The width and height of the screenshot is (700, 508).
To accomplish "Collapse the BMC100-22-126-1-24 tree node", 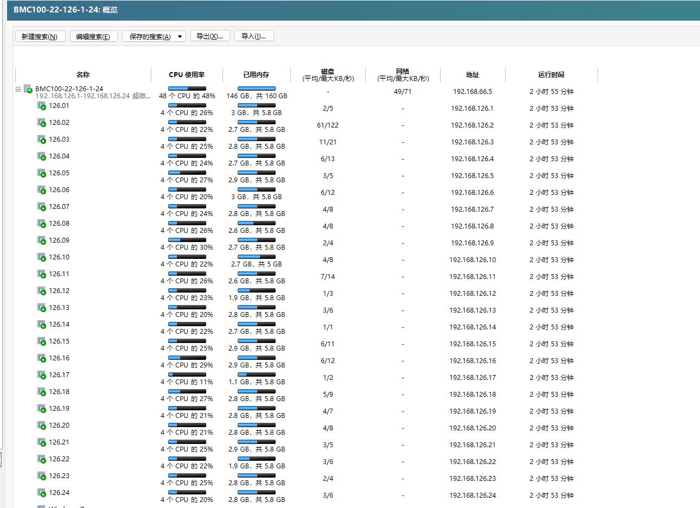I will (x=18, y=89).
